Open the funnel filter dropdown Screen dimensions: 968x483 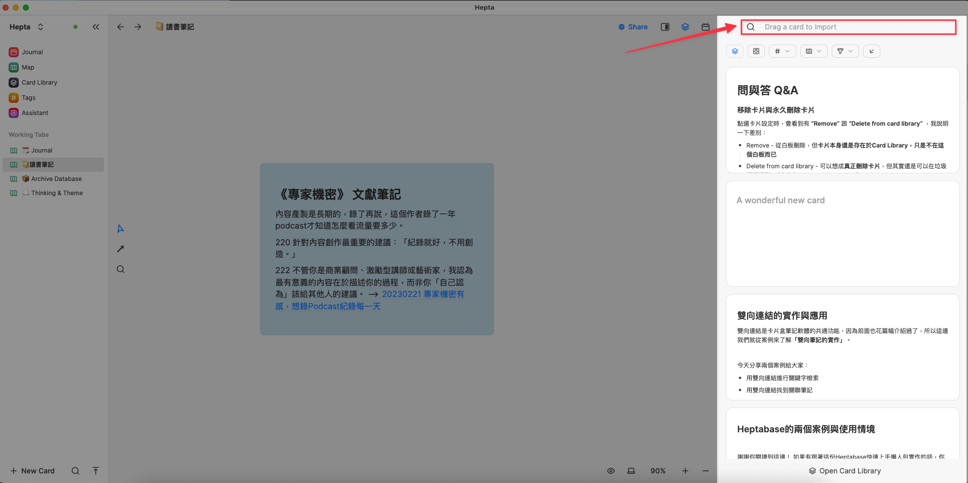pyautogui.click(x=845, y=51)
